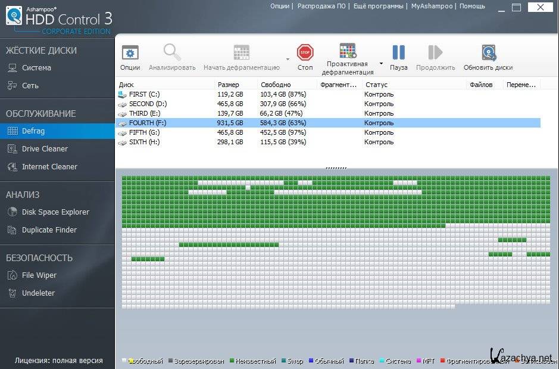559x369 pixels.
Task: Select the SIXTH (H:) drive row
Action: [144, 142]
